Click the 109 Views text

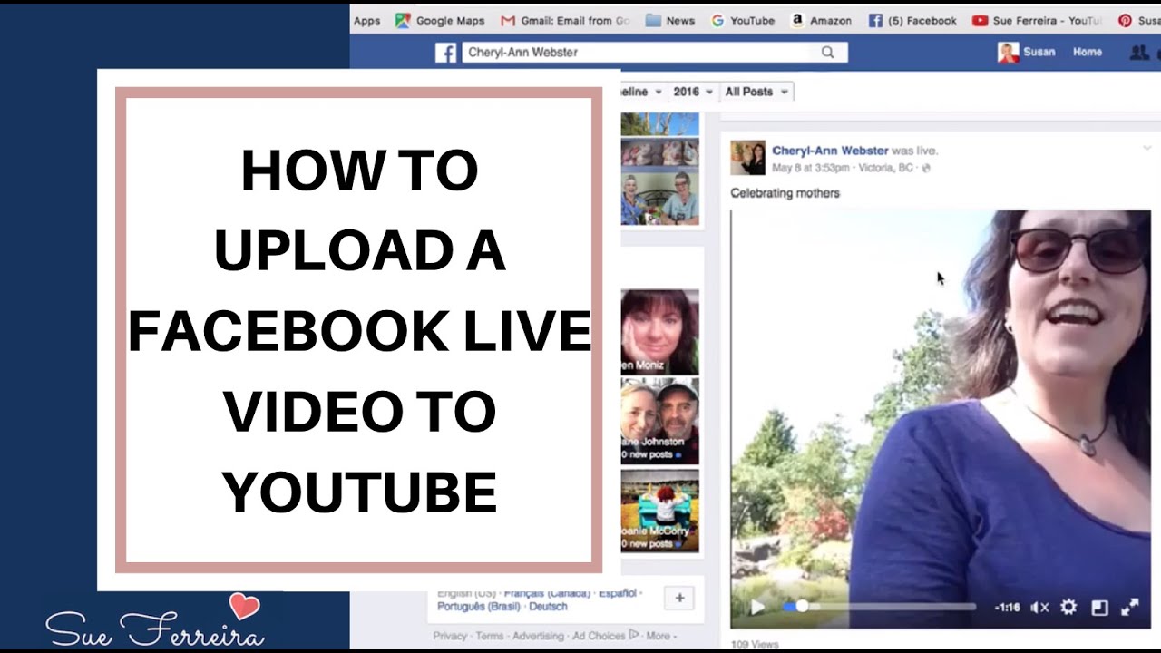755,645
